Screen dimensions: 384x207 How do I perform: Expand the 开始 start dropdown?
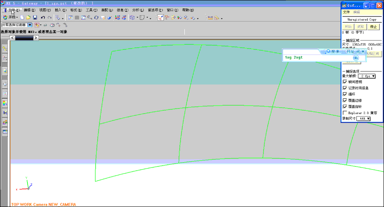click(x=11, y=17)
